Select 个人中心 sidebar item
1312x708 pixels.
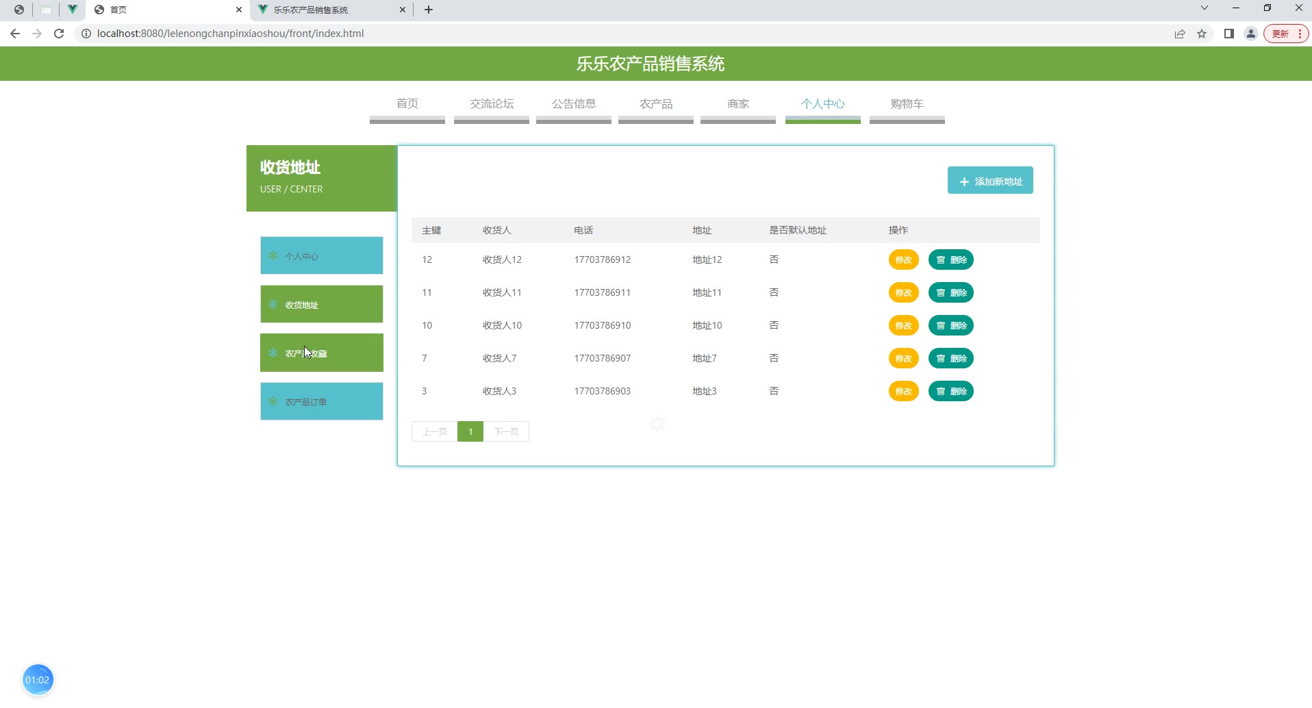tap(321, 256)
